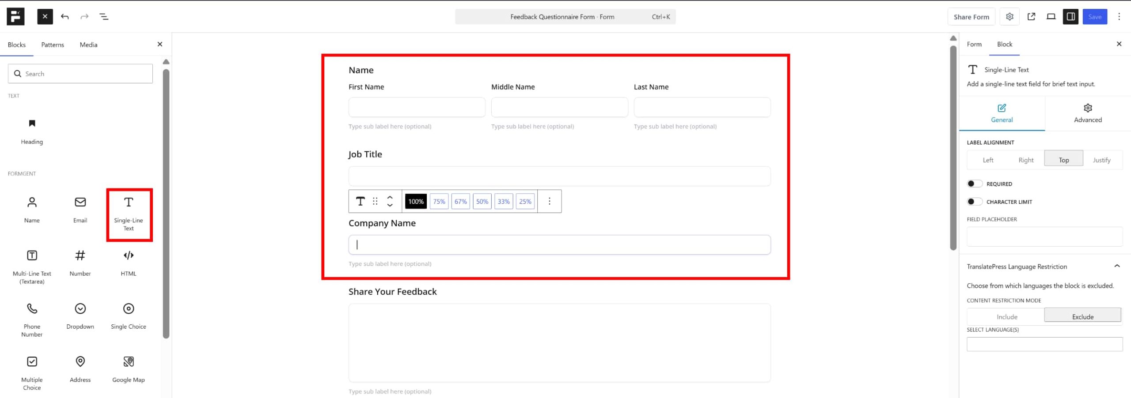Set field width to 100%
Screen dimensions: 1131x398
(x=416, y=201)
